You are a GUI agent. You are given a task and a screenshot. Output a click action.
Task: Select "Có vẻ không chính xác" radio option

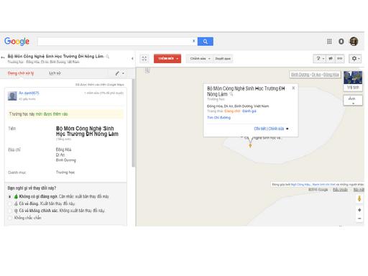9,211
